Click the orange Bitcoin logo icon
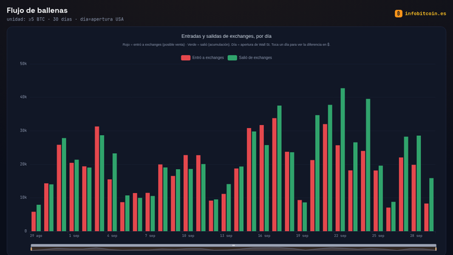This screenshot has width=453, height=255. click(398, 13)
